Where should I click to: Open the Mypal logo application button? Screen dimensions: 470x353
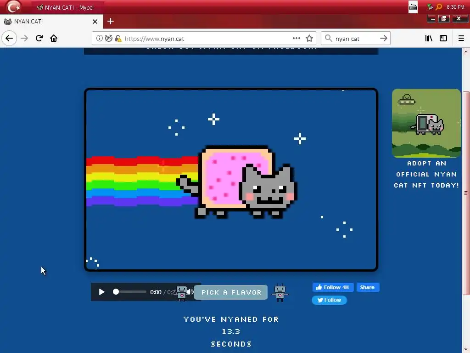pyautogui.click(x=14, y=6)
